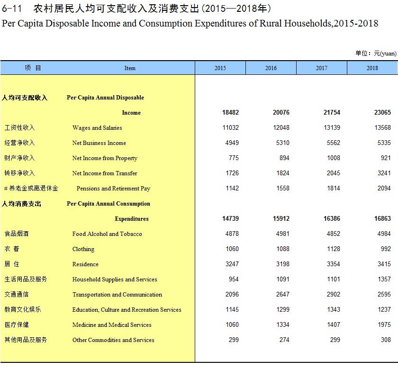Click the 医疗保健 row label
The height and width of the screenshot is (378, 398).
click(x=17, y=324)
